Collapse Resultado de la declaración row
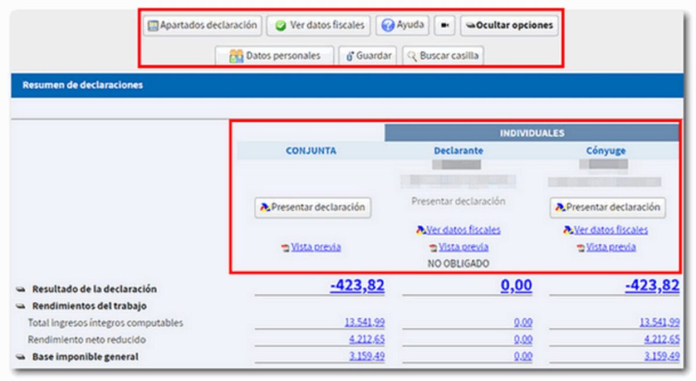Image resolution: width=696 pixels, height=381 pixels. point(21,289)
